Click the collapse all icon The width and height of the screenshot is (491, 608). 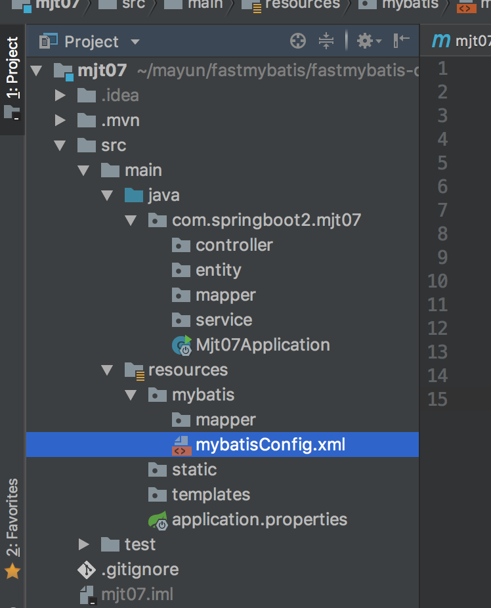tap(326, 41)
